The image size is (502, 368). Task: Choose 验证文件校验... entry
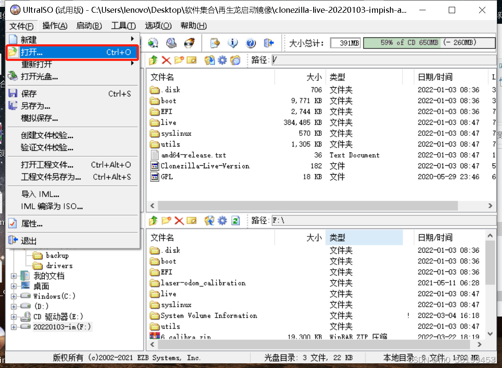[x=73, y=147]
